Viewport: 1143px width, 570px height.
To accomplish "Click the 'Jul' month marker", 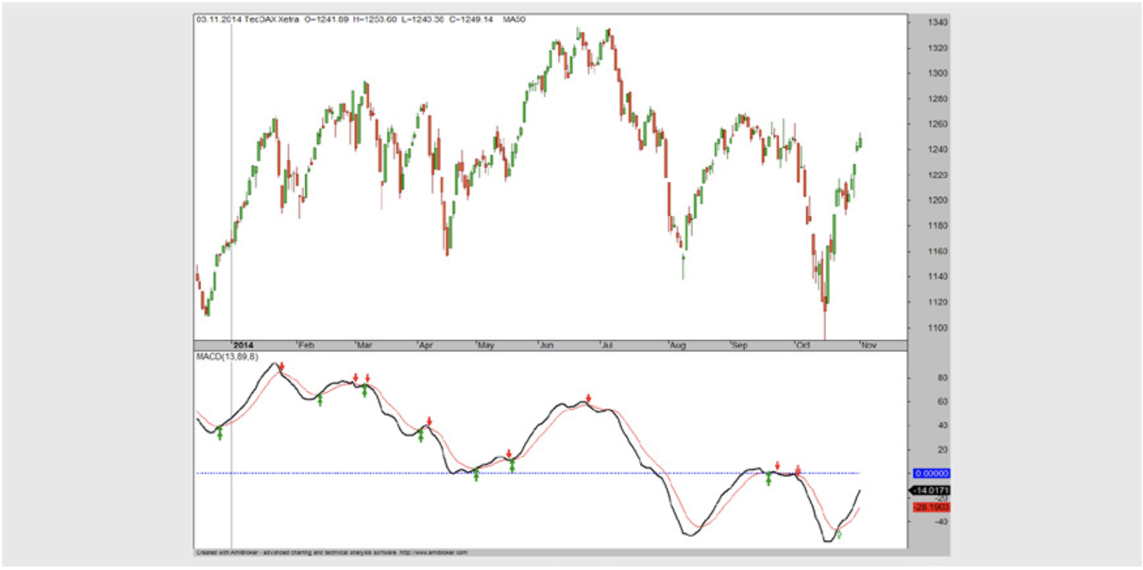I will [x=607, y=345].
